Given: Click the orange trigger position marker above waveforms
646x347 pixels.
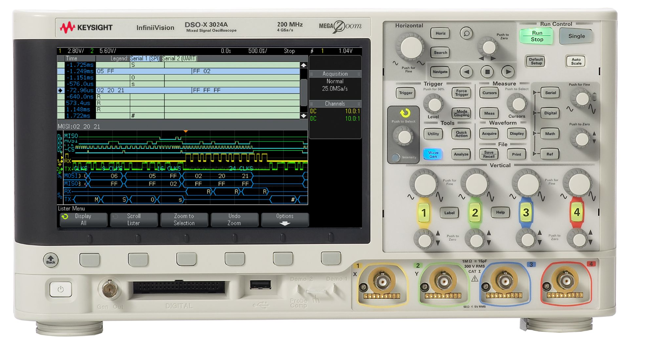Looking at the screenshot, I should (x=185, y=132).
